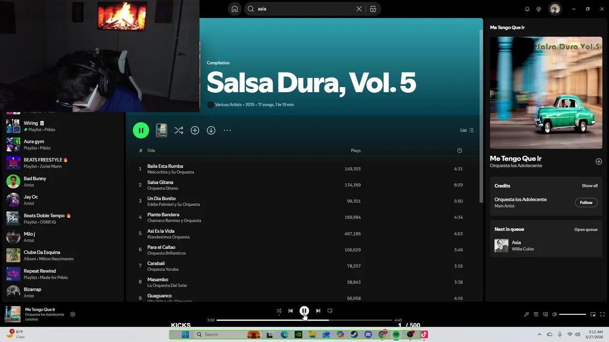Screen dimensions: 609x342
Task: Open Bad Bunny artist in library
Action: pos(63,181)
